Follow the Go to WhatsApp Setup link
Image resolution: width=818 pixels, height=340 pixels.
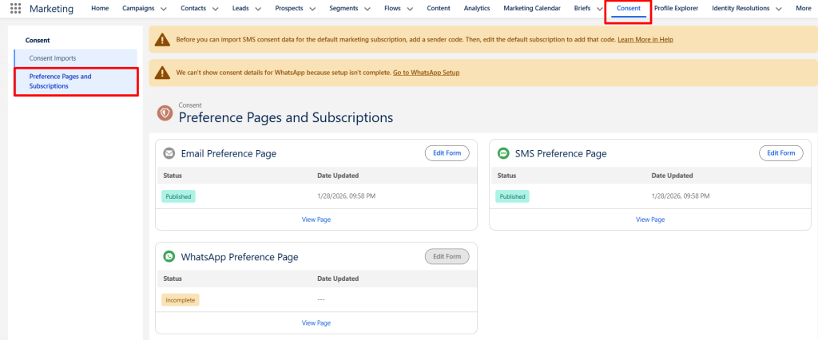click(x=427, y=73)
